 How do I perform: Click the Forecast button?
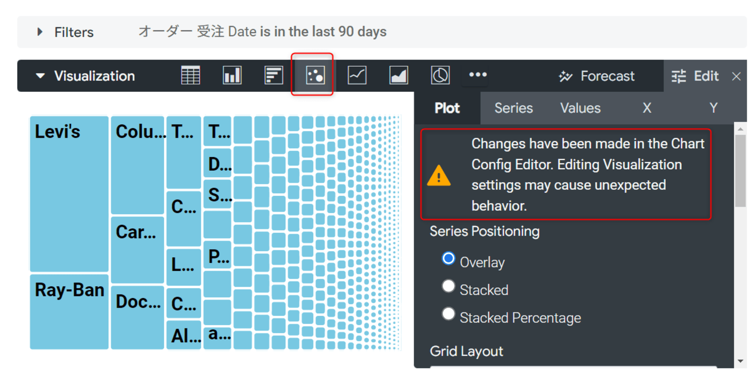[x=596, y=76]
